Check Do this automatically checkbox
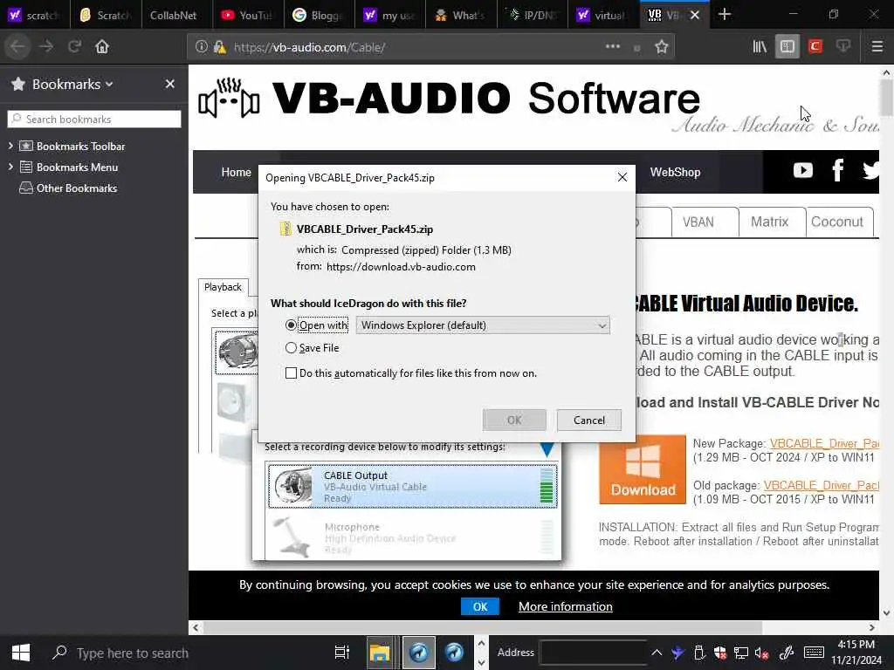The height and width of the screenshot is (670, 894). click(x=291, y=373)
